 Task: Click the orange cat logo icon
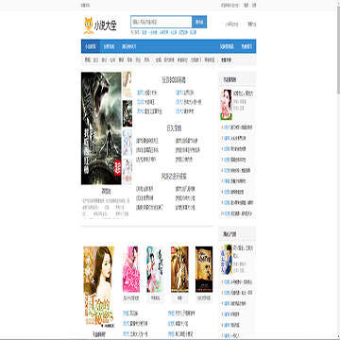[89, 25]
